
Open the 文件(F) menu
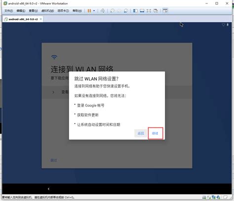[8, 11]
